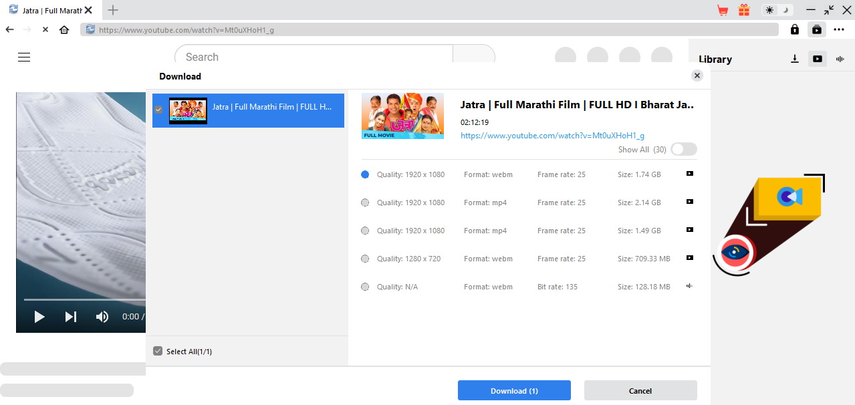Select the 1280 x 720 webm quality option

tap(365, 259)
